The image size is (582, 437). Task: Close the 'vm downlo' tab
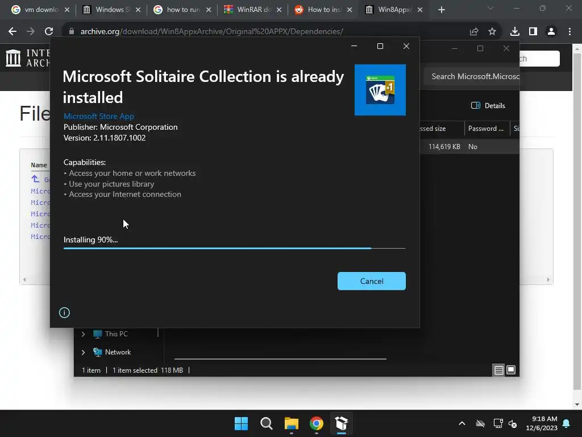(x=67, y=10)
